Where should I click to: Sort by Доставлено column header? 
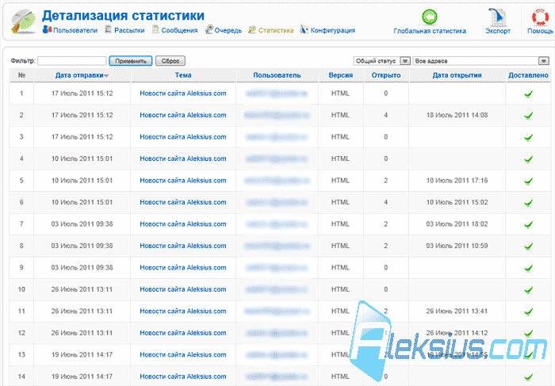point(528,75)
